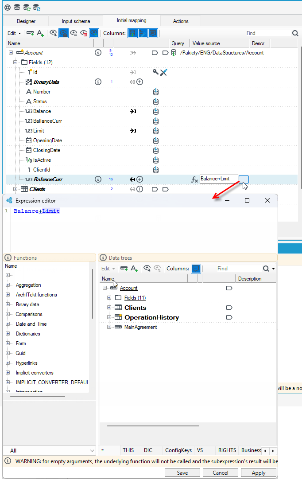Click the Account link in Data trees
302x480 pixels.
(x=128, y=288)
